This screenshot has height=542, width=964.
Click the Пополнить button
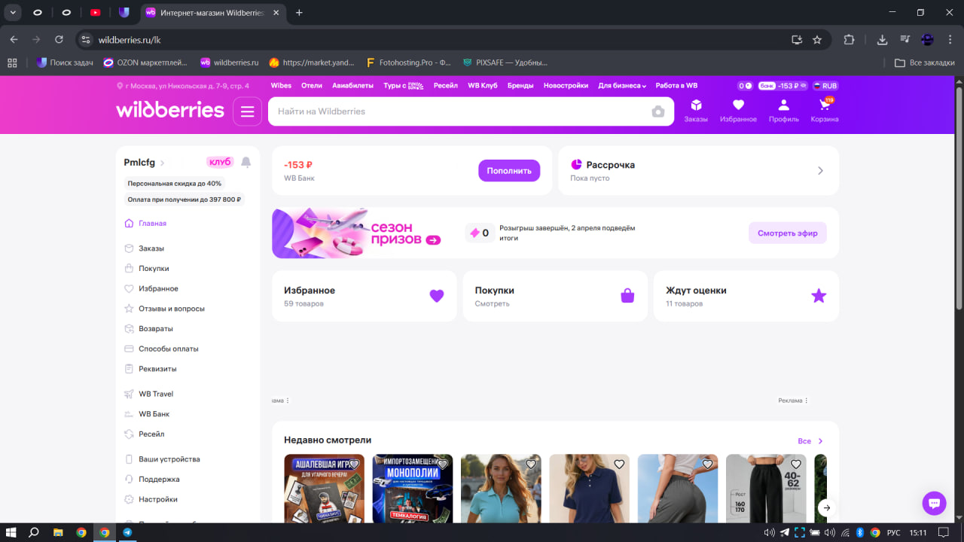(x=509, y=171)
